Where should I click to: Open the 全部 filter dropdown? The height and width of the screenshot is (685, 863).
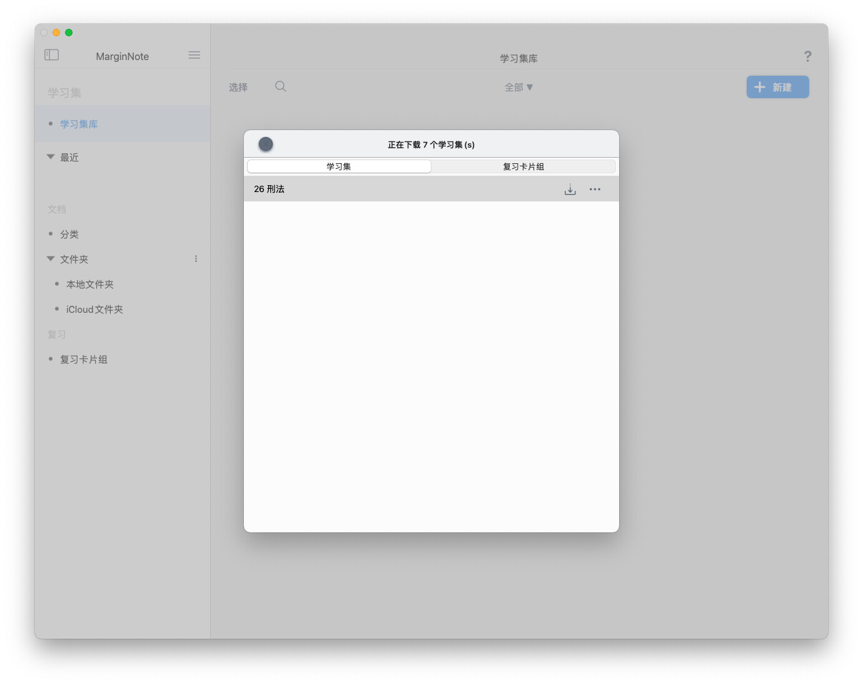518,88
